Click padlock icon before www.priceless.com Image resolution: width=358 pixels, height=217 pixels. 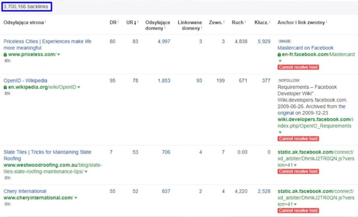[5, 55]
